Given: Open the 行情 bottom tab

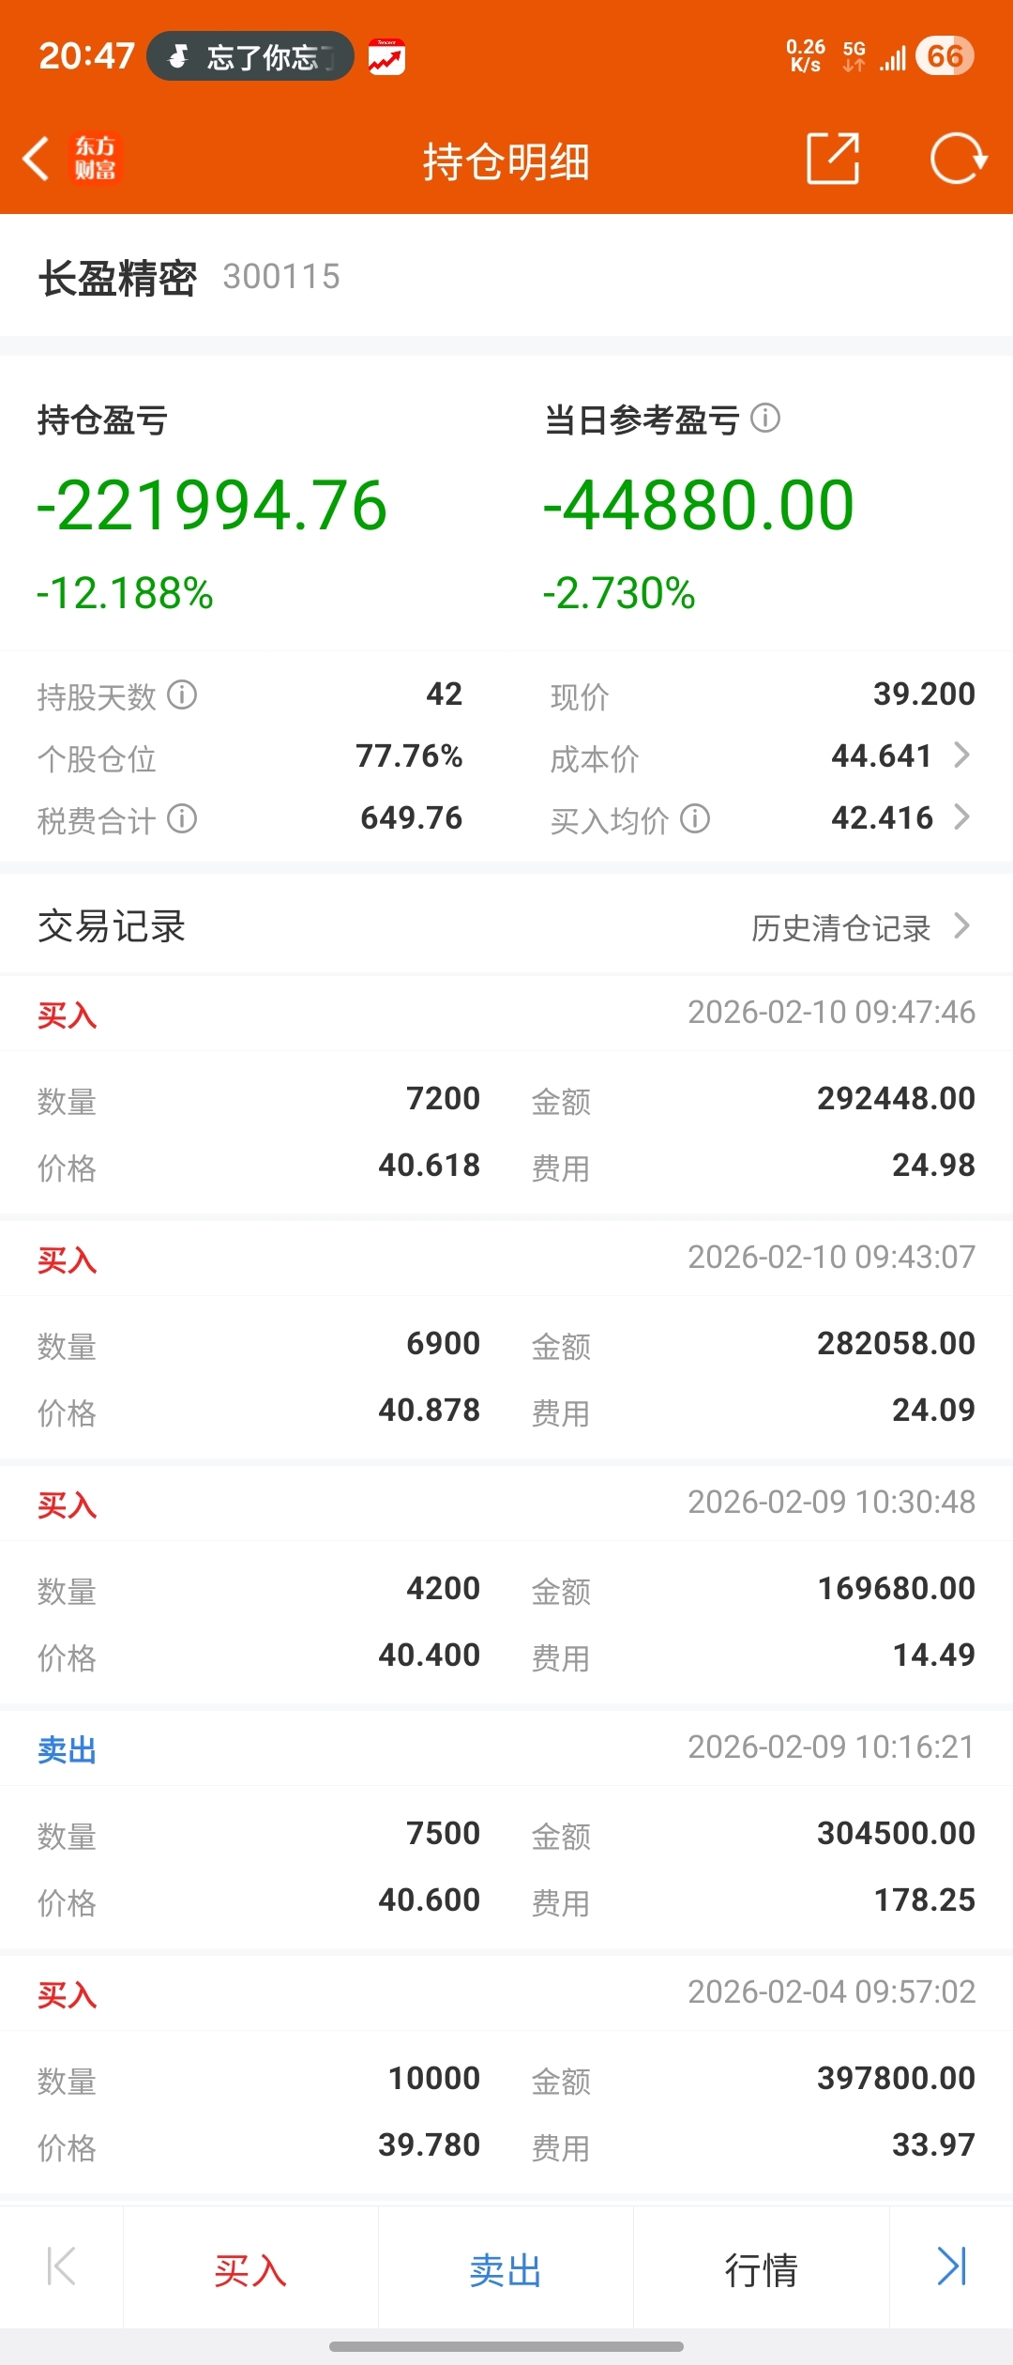Looking at the screenshot, I should pos(761,2269).
